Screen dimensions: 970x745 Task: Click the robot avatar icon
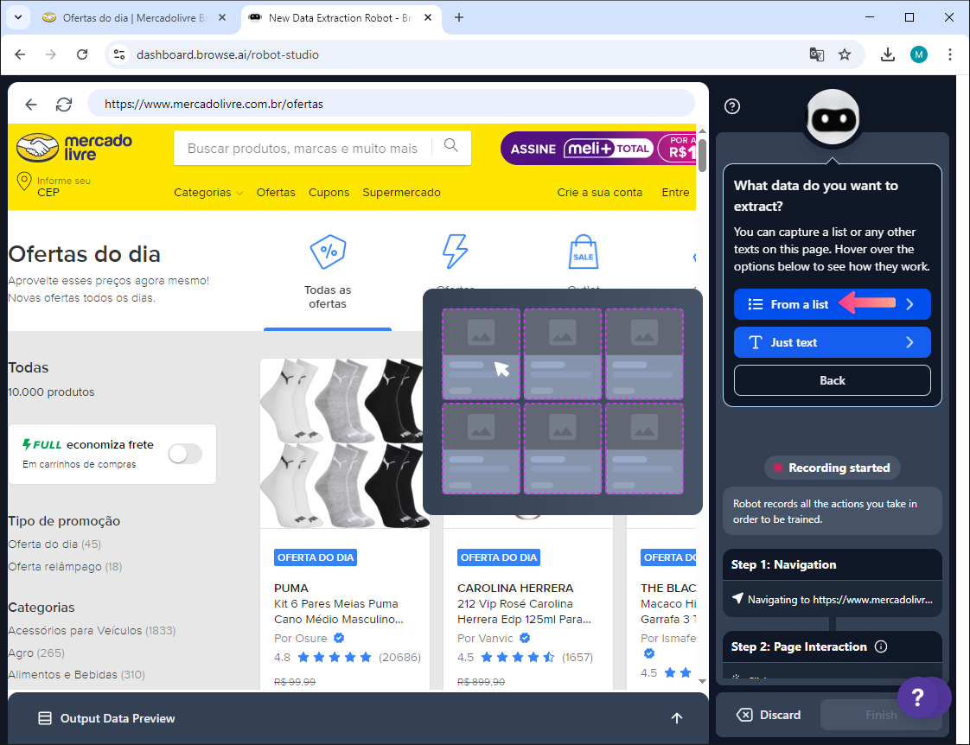click(x=833, y=118)
